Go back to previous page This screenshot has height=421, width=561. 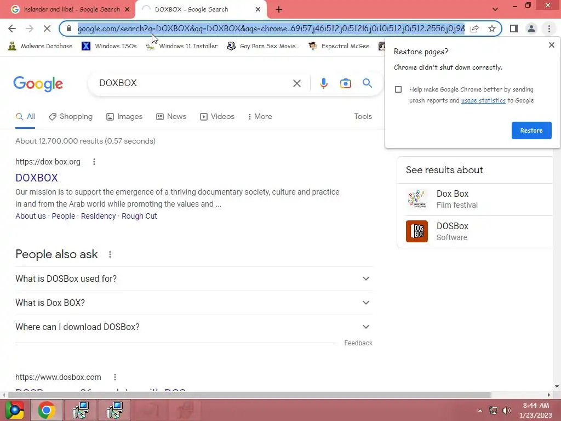(x=12, y=29)
